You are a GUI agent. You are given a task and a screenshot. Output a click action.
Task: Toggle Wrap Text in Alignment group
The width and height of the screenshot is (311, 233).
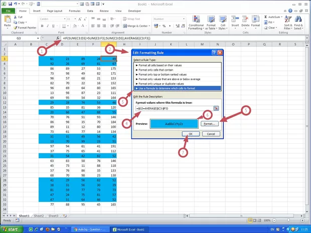click(131, 19)
